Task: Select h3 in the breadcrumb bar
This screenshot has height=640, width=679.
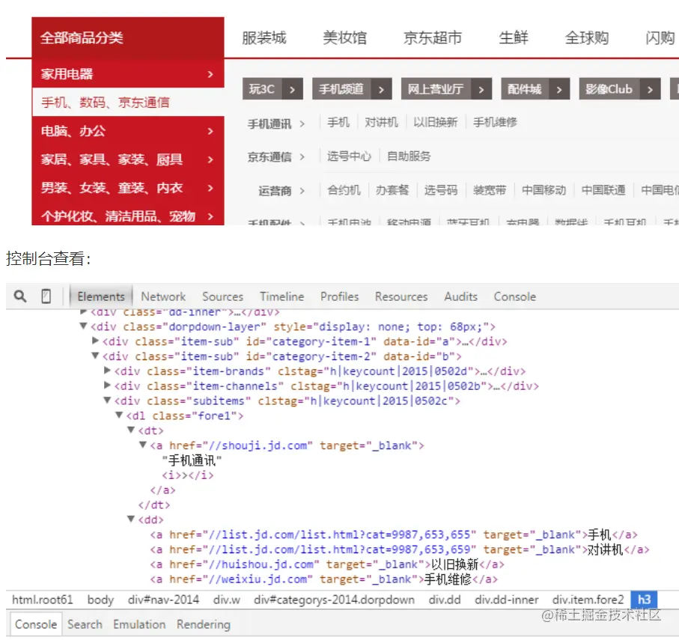Action: point(644,600)
